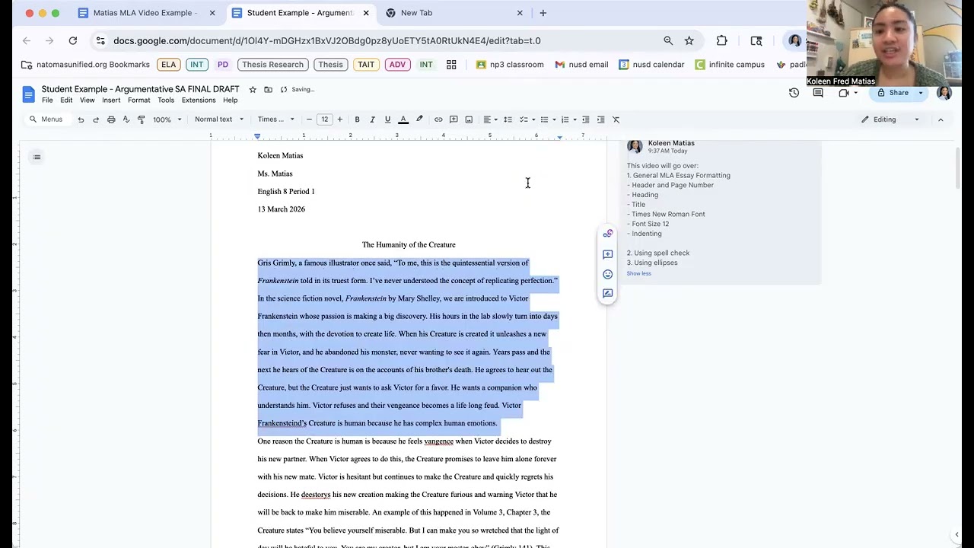Toggle italic formatting
The width and height of the screenshot is (974, 548).
(372, 119)
